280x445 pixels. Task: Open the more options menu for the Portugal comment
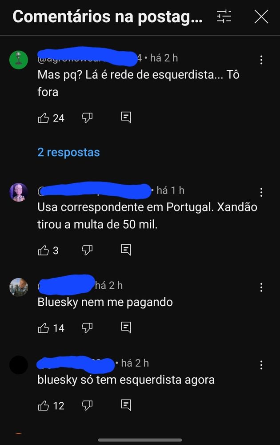pyautogui.click(x=261, y=192)
